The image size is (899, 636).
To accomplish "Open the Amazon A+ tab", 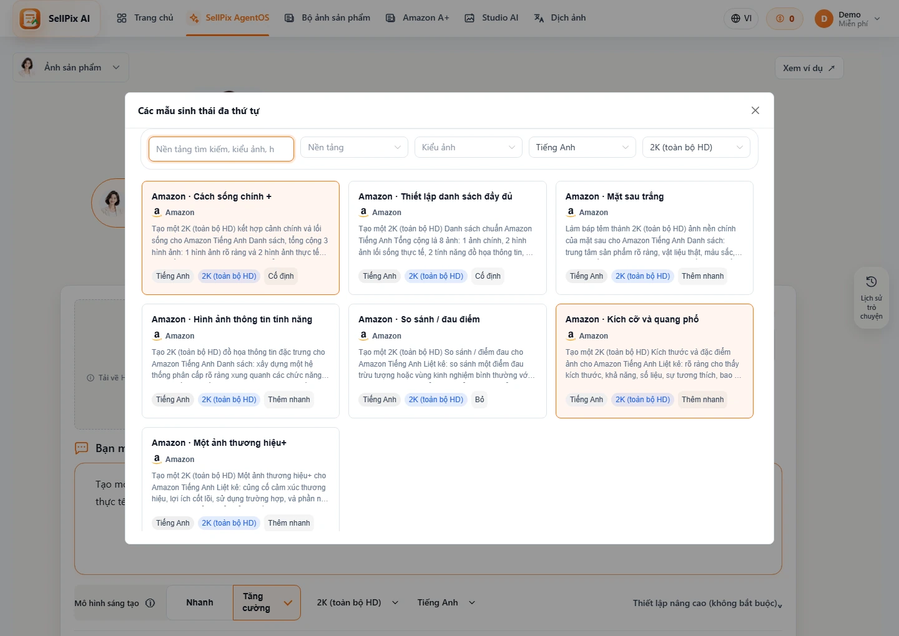I will (417, 18).
